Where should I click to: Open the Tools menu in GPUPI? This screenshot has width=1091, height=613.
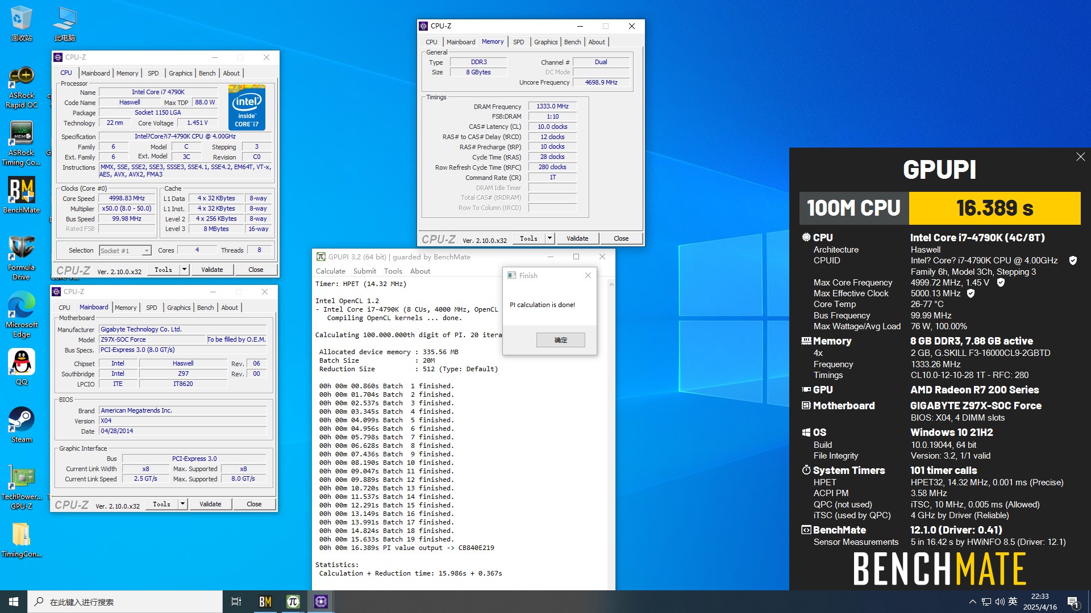(393, 271)
